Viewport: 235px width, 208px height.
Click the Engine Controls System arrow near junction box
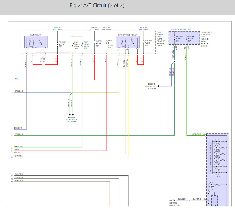(x=158, y=86)
